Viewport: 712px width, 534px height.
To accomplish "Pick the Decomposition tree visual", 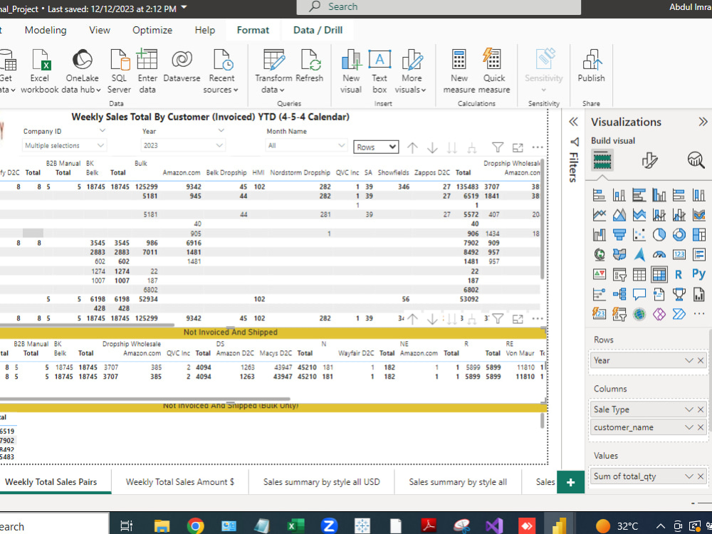I will [619, 294].
